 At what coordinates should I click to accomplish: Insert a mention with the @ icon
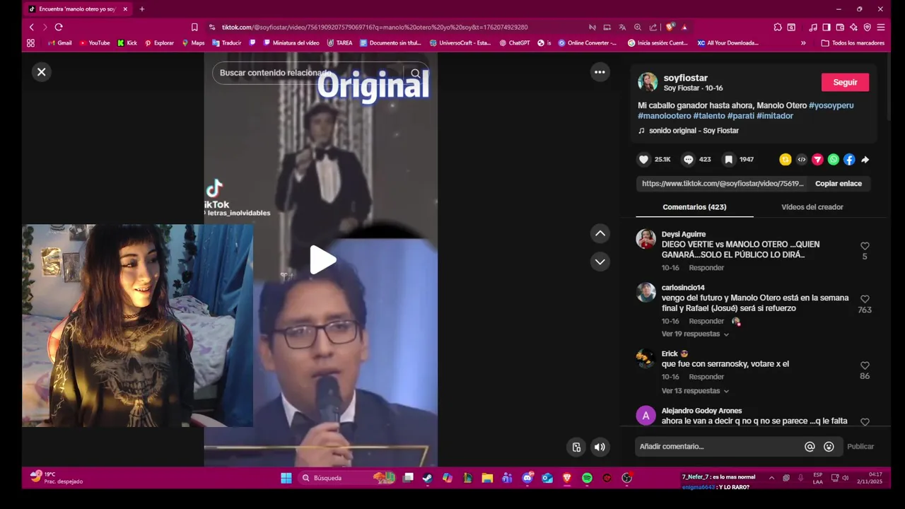coord(810,447)
